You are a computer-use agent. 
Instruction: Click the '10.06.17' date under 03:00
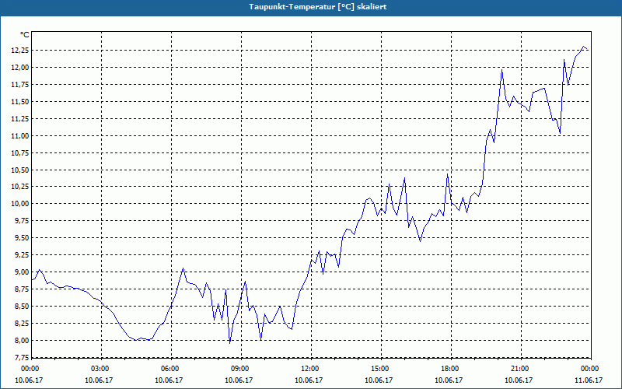99,380
